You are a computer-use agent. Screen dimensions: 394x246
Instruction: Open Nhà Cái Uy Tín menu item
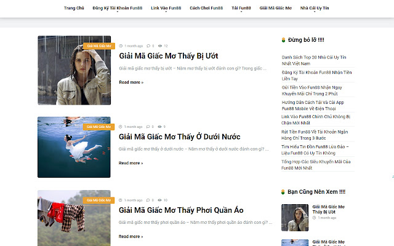pos(315,8)
